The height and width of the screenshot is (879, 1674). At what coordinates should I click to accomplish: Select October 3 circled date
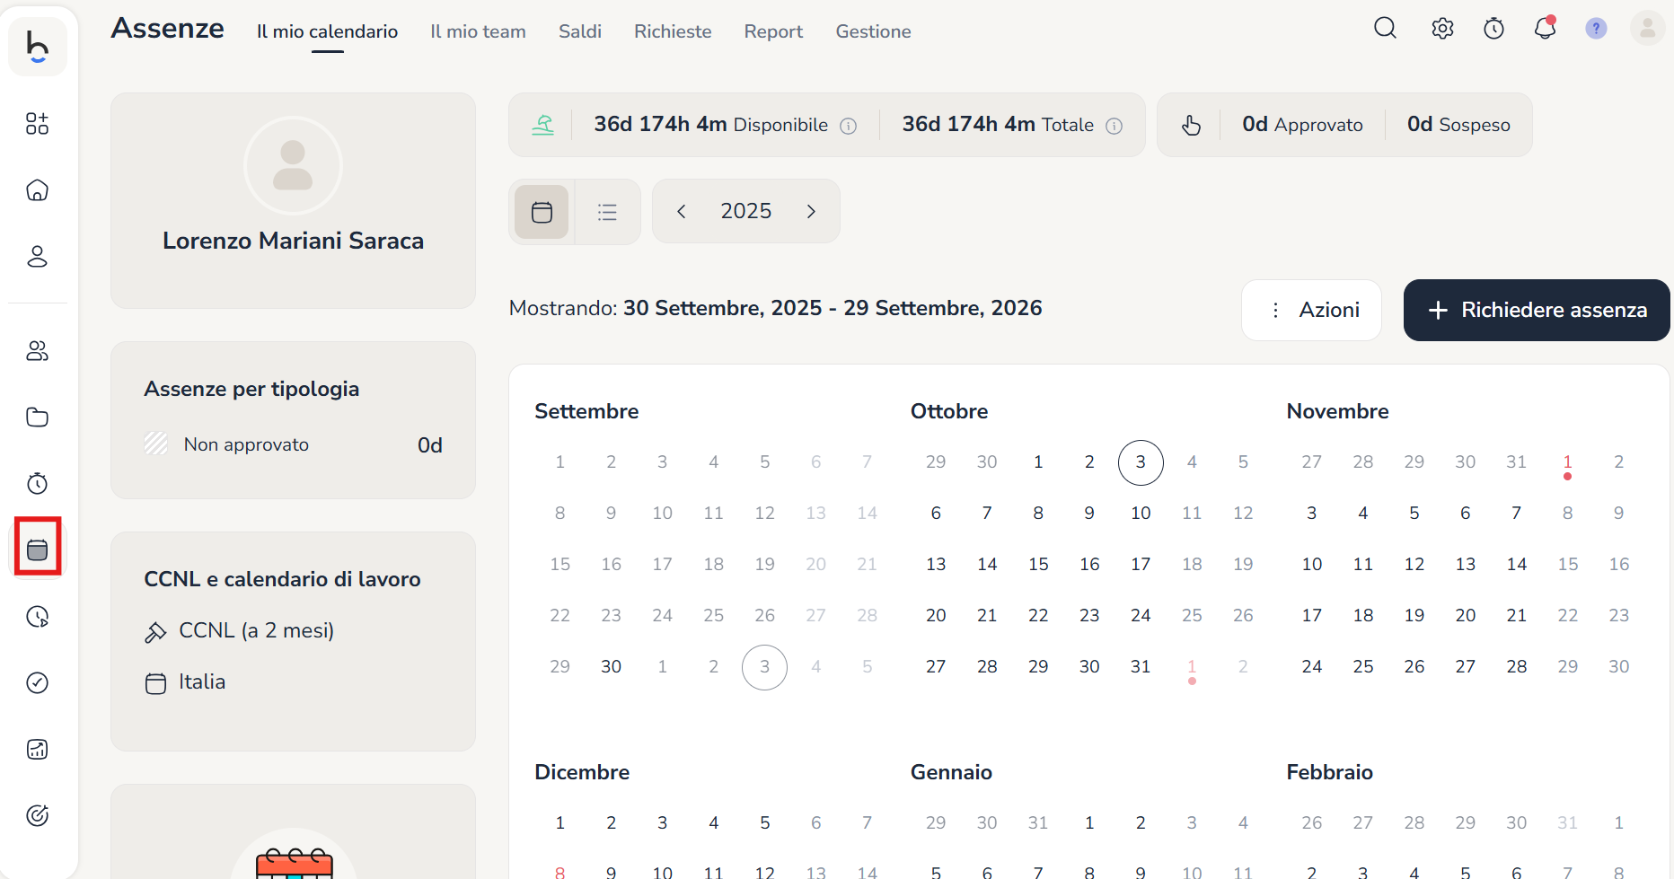coord(1141,462)
